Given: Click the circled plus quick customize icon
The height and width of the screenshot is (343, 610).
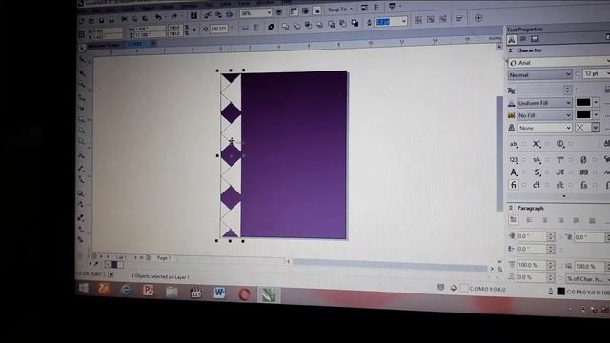Looking at the screenshot, I should [x=478, y=18].
